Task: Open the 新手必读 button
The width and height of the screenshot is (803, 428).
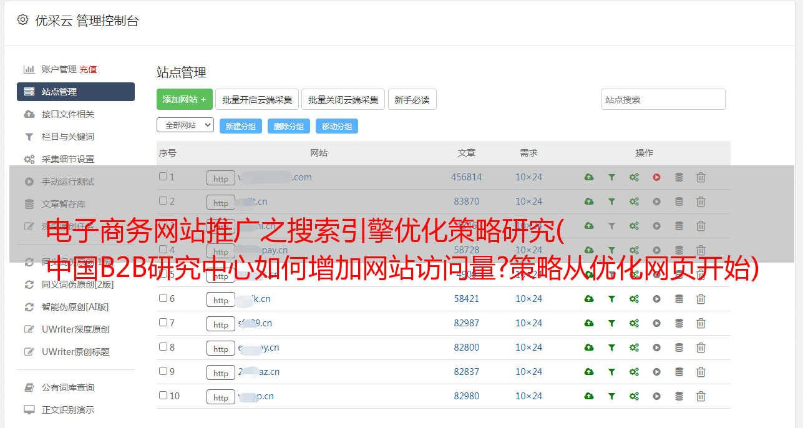Action: point(412,99)
